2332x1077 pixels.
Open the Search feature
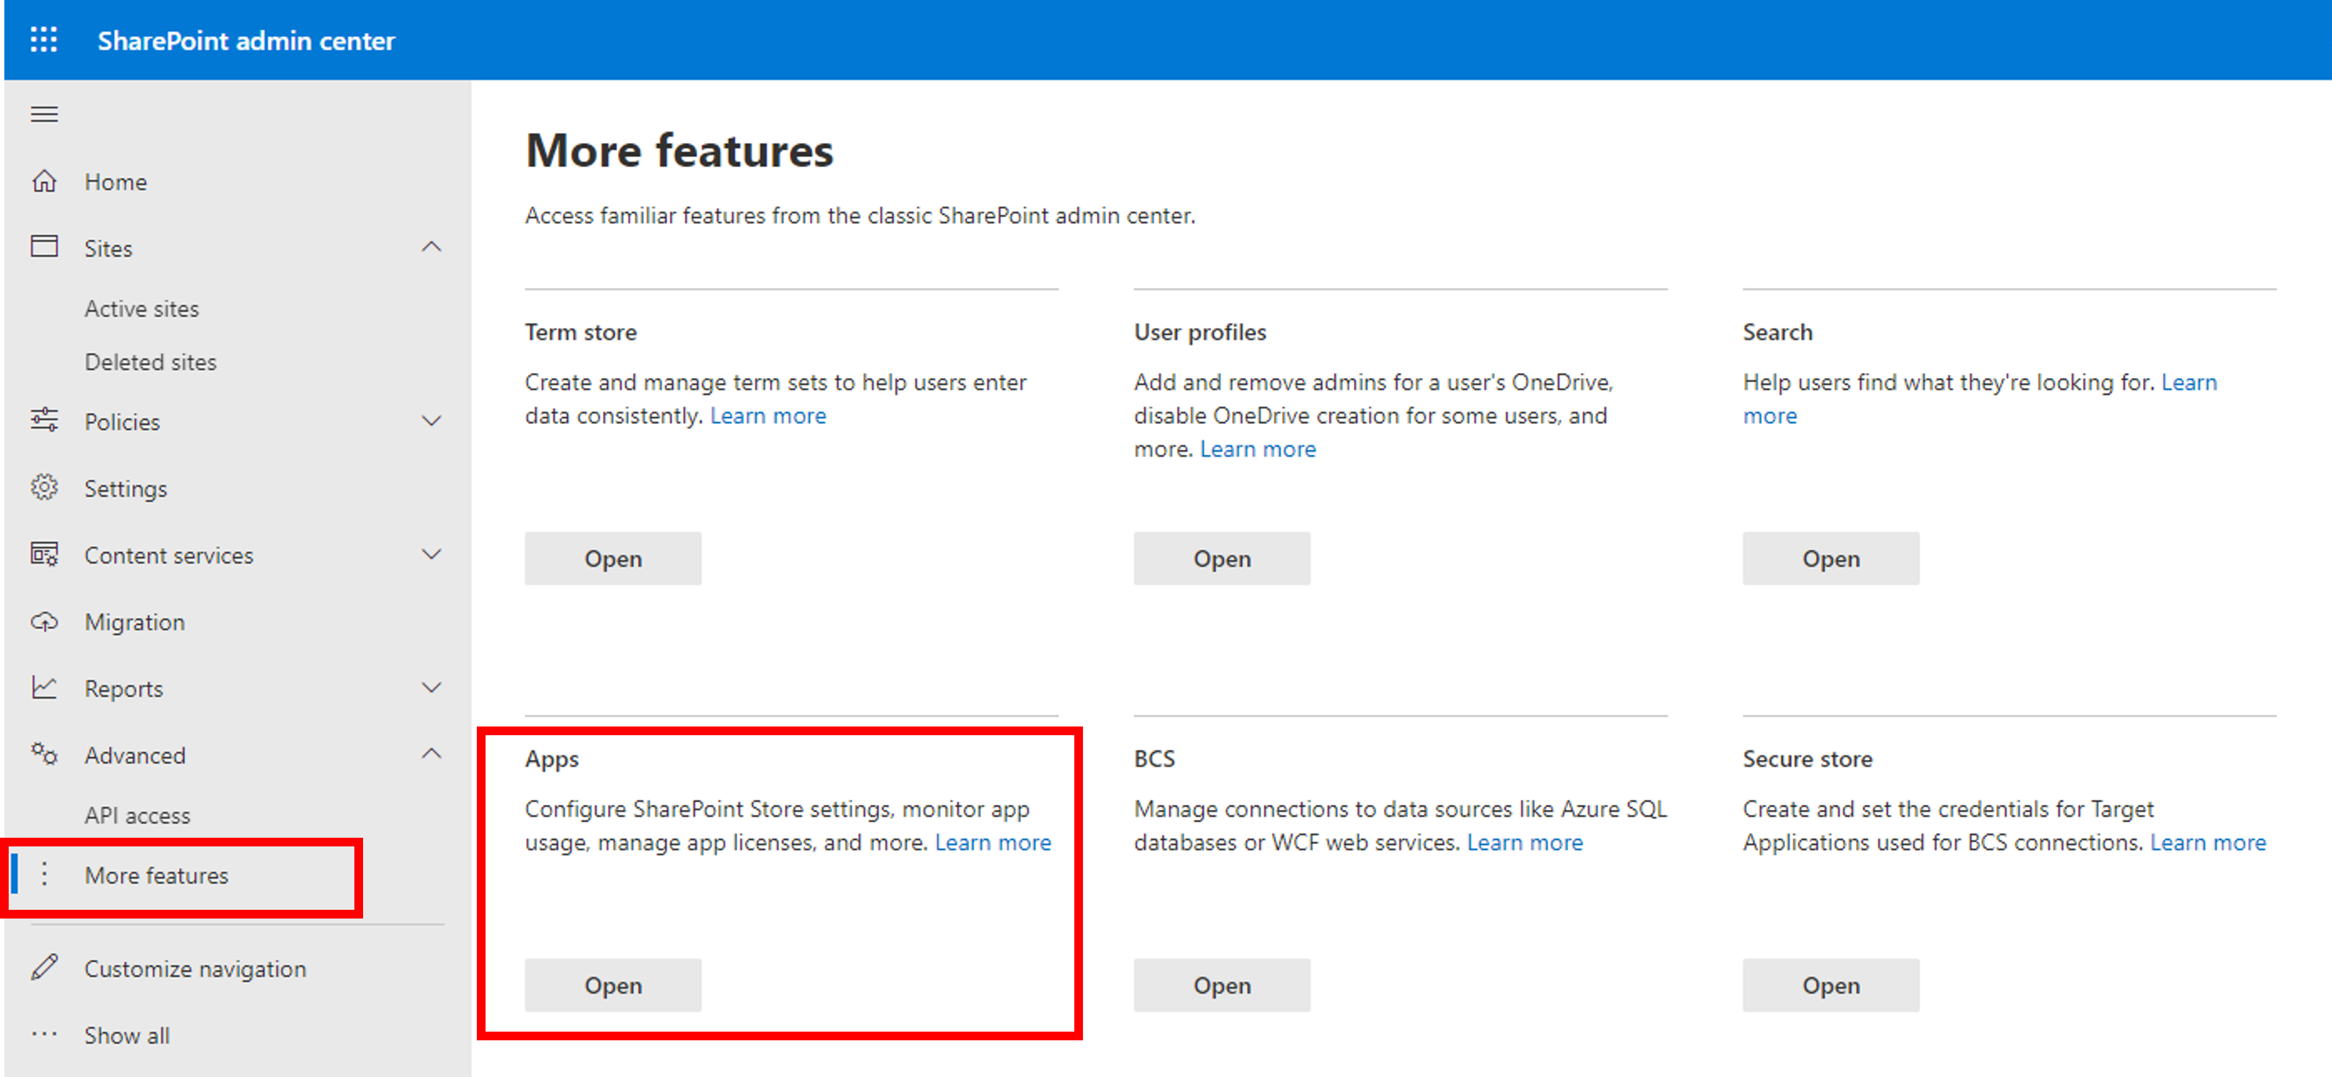pos(1830,559)
